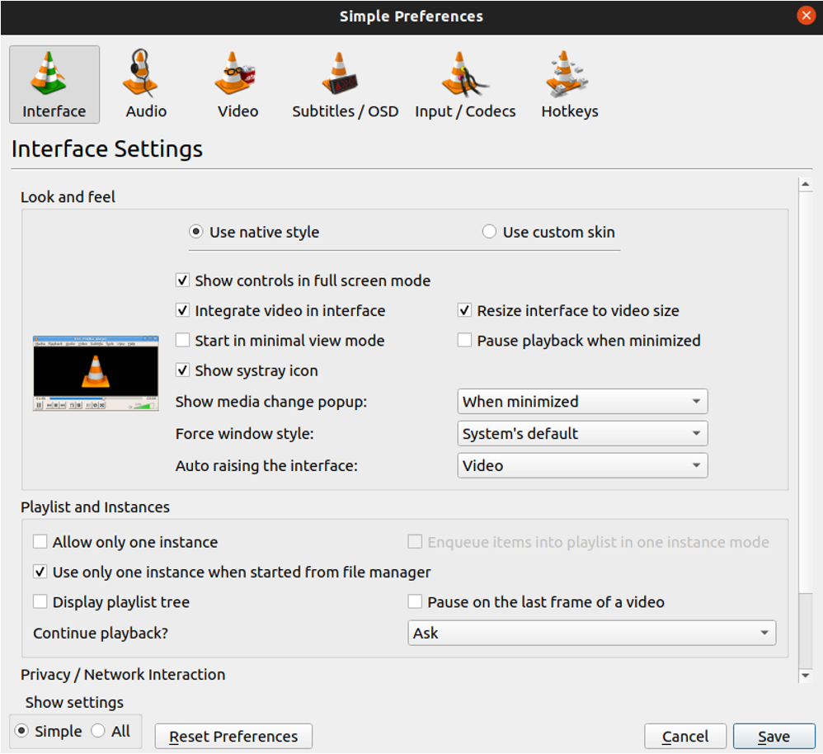Enable Pause on the last frame
Image resolution: width=823 pixels, height=754 pixels.
[415, 601]
